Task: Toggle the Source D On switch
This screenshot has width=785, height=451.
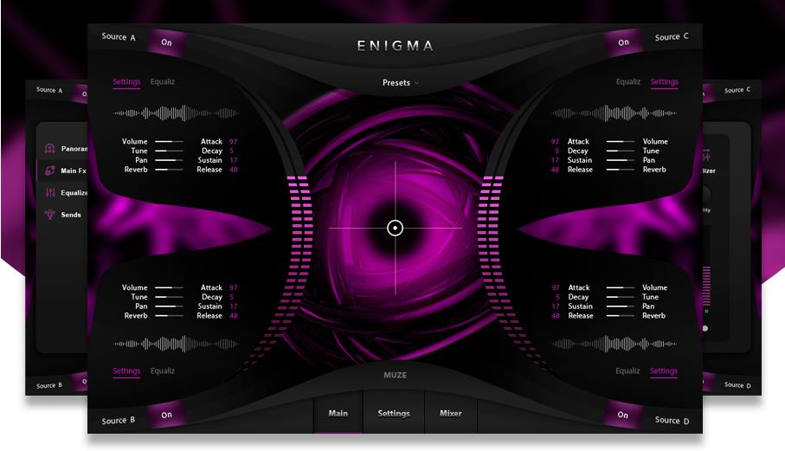Action: (623, 415)
